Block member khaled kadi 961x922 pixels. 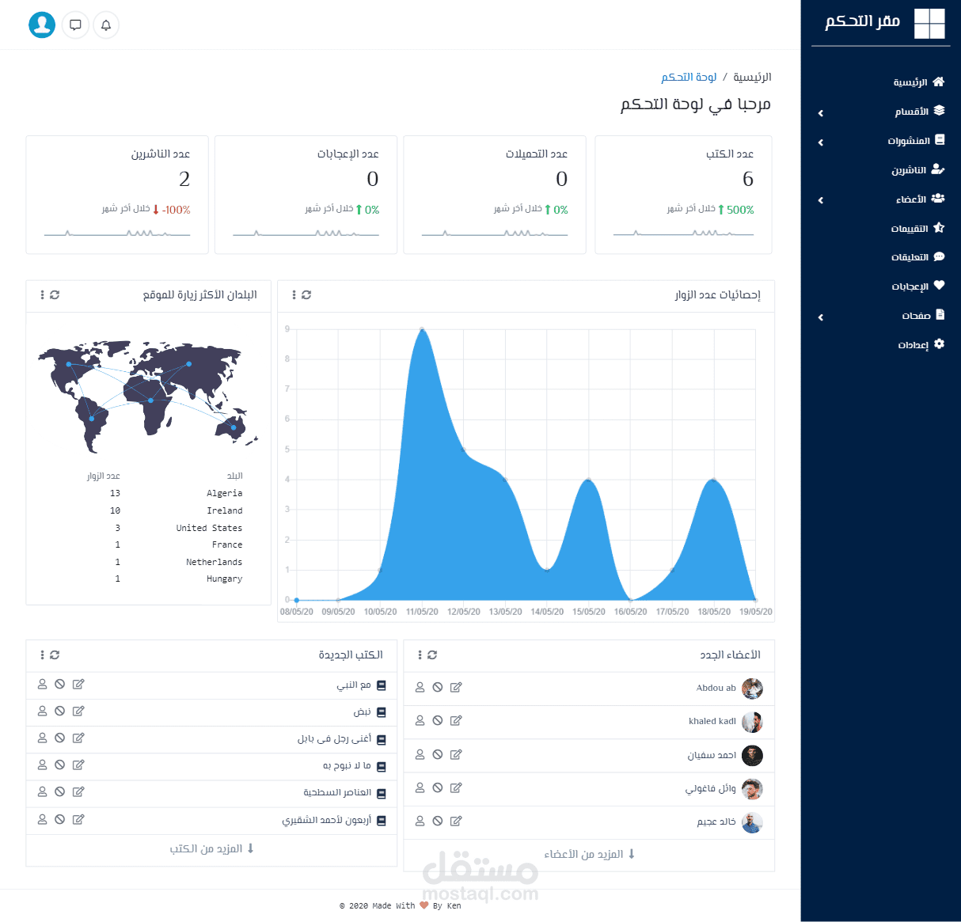point(438,721)
